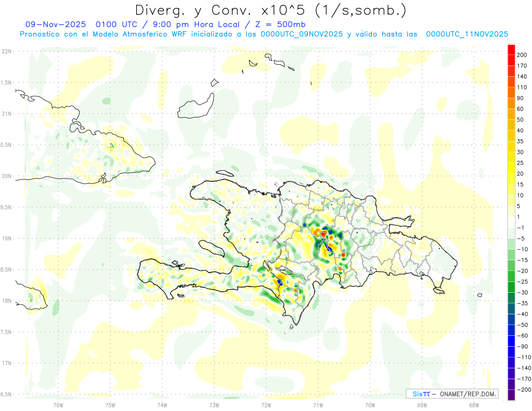The image size is (532, 411).
Task: Click the 20N latitude axis label
Action: (6, 176)
